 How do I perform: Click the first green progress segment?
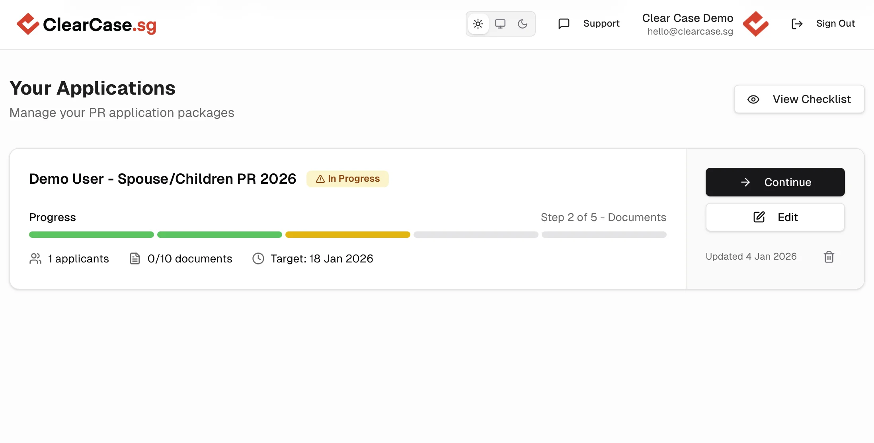(91, 235)
